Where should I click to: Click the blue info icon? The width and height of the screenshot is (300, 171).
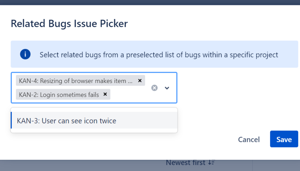25,55
